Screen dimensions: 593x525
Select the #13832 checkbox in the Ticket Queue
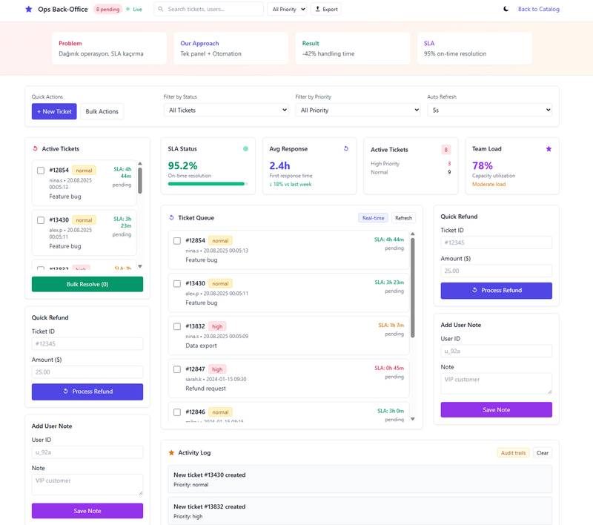coord(177,326)
